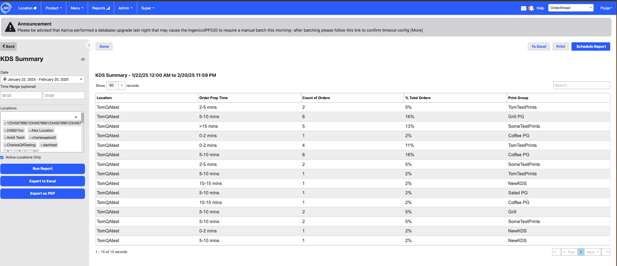Click the Help link
The image size is (617, 266).
coord(540,8)
